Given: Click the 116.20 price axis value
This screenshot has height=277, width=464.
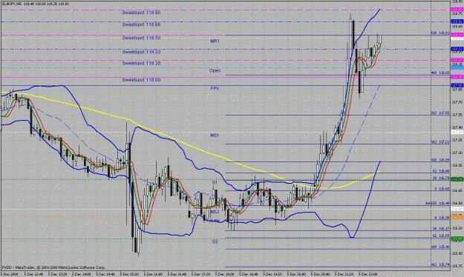Looking at the screenshot, I should [457, 228].
